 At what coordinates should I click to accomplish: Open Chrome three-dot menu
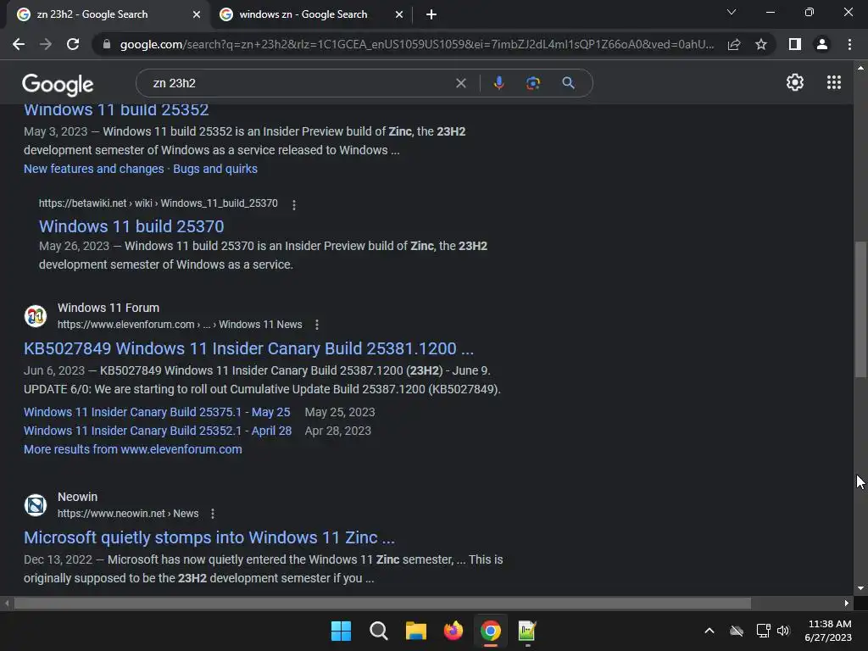point(849,44)
